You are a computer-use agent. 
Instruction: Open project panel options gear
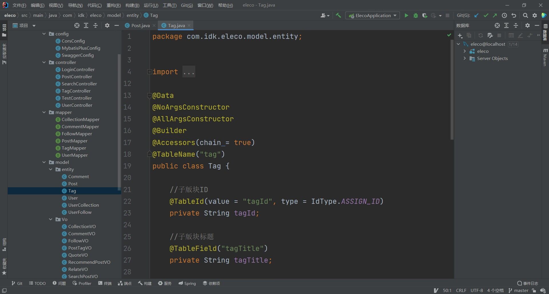[107, 25]
